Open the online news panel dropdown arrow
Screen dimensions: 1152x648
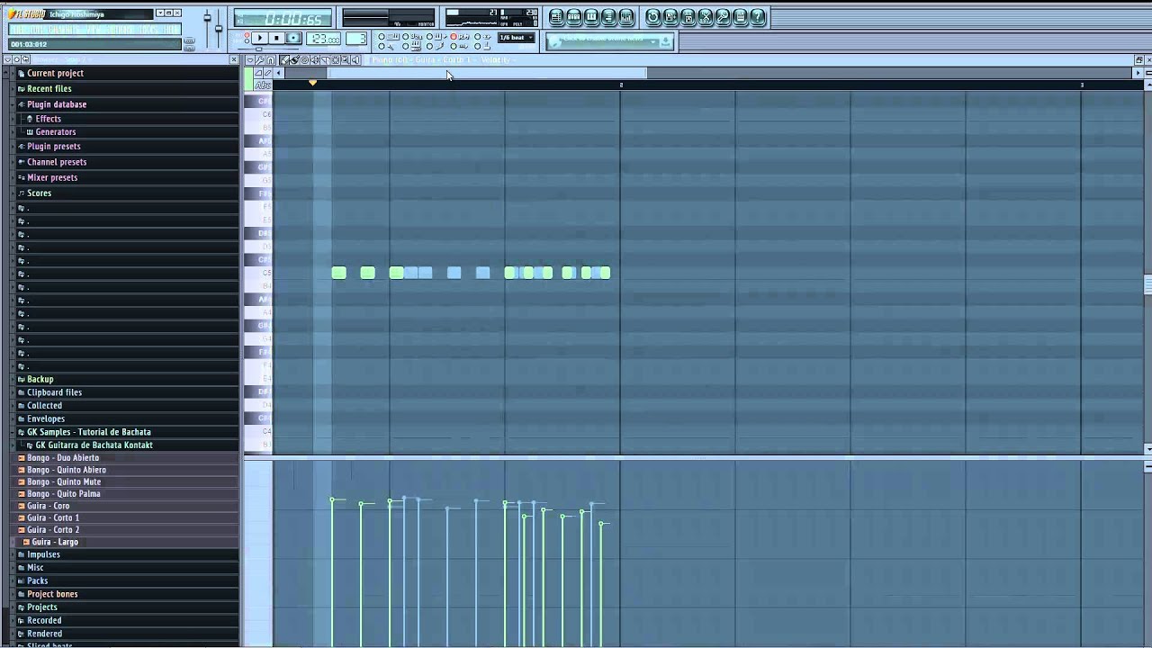click(x=652, y=41)
